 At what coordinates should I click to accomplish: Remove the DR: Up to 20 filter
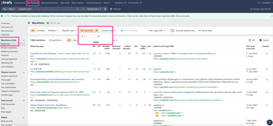click(97, 30)
